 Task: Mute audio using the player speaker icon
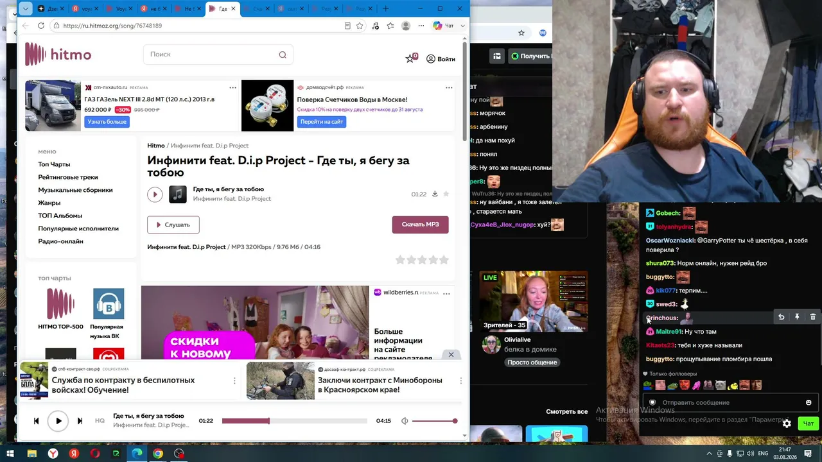click(x=405, y=421)
